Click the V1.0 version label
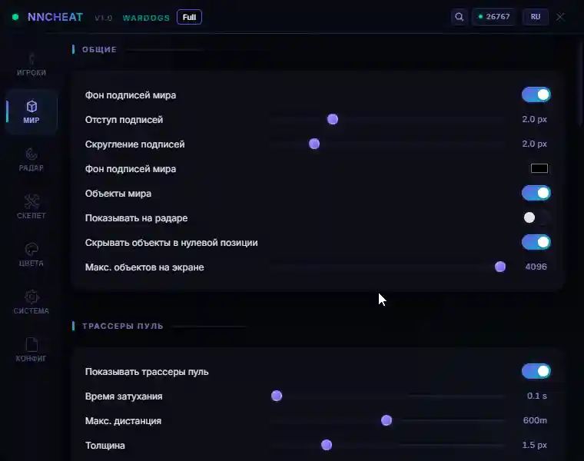This screenshot has width=584, height=461. coord(104,18)
